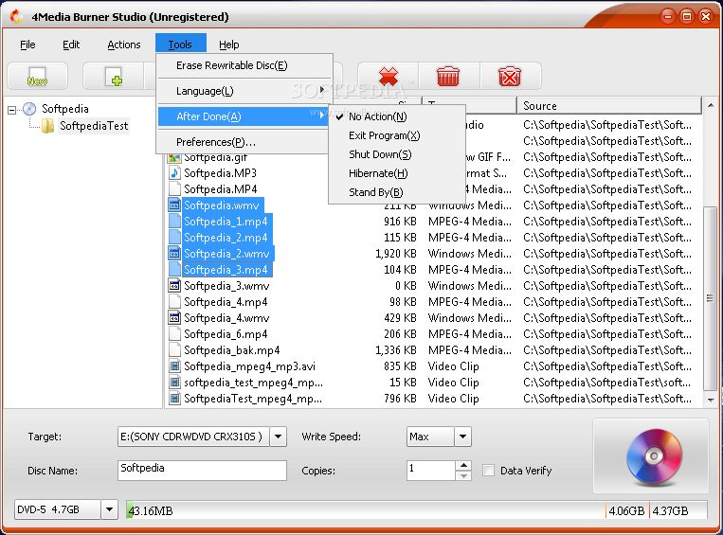Click the Softpedia_mpeg4_mp3.avi film icon
This screenshot has width=723, height=535.
pyautogui.click(x=174, y=366)
